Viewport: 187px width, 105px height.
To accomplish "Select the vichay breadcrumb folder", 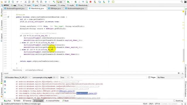I will pos(62,5).
